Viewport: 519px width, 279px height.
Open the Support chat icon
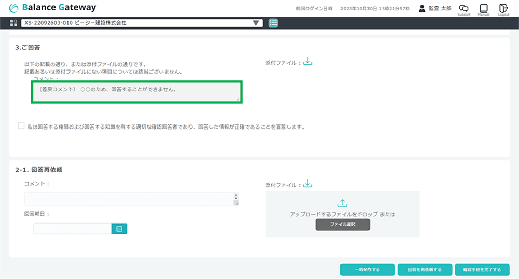pos(464,9)
